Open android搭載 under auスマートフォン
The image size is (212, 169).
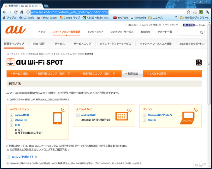(x=22, y=115)
